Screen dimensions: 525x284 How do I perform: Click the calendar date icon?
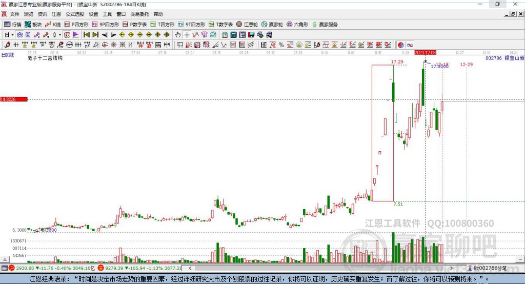click(225, 35)
